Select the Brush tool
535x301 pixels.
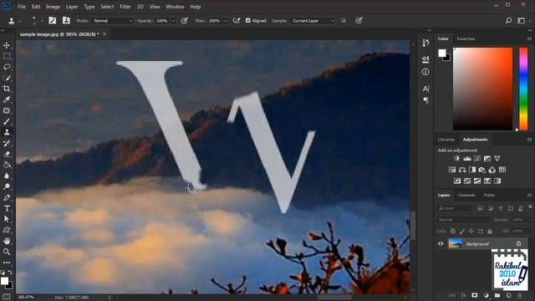(7, 121)
